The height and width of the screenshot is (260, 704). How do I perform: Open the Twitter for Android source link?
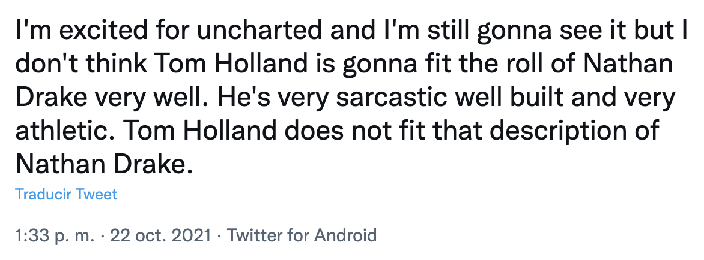pos(302,234)
